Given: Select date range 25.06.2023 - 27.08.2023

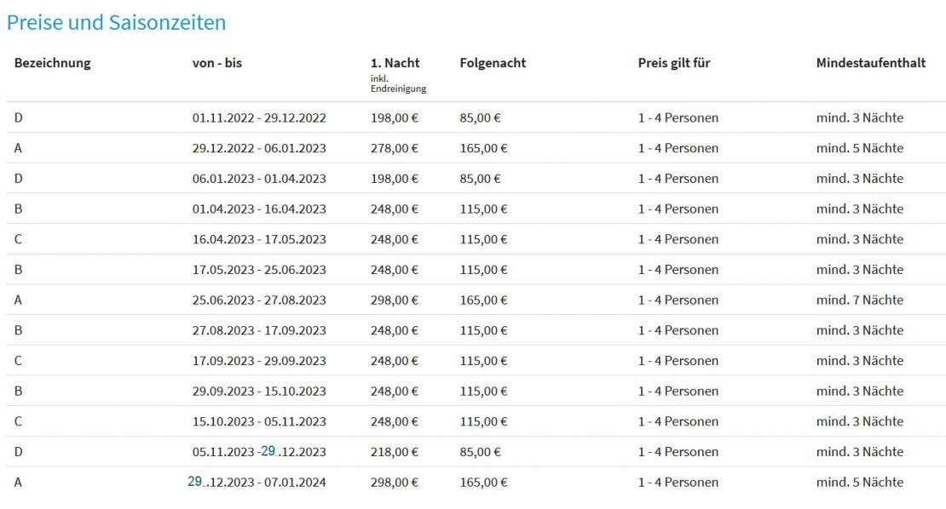Looking at the screenshot, I should tap(259, 300).
